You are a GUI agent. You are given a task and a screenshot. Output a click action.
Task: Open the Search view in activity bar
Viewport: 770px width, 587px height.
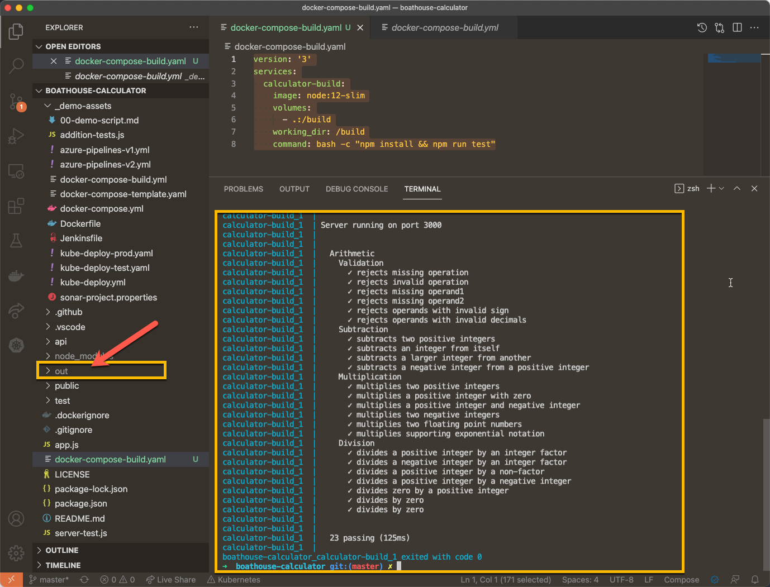coord(16,66)
